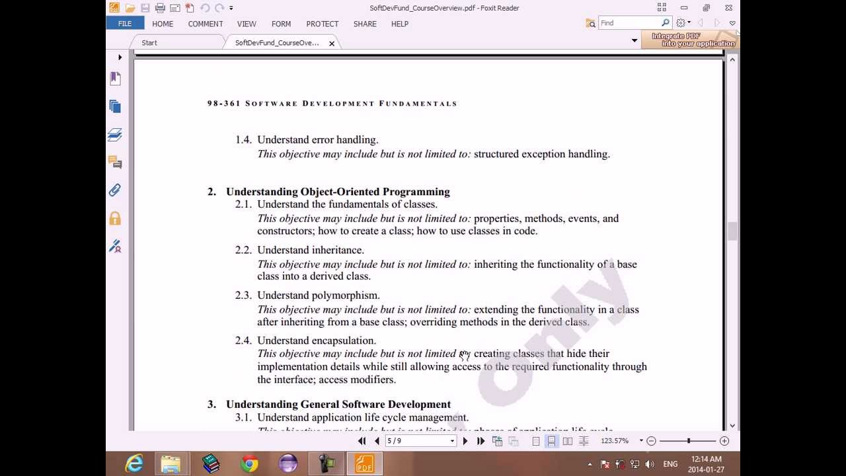846x476 pixels.
Task: Jump to the first page
Action: click(362, 441)
